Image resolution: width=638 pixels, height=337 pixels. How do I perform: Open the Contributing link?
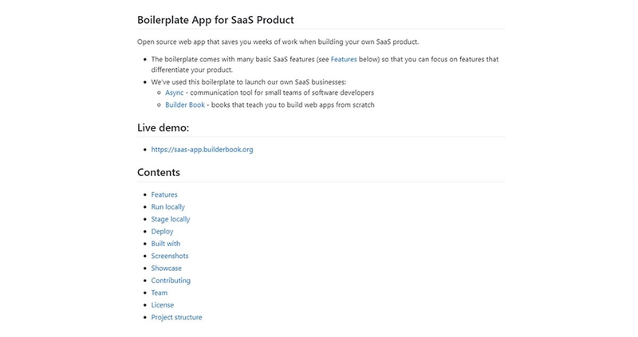coord(171,280)
